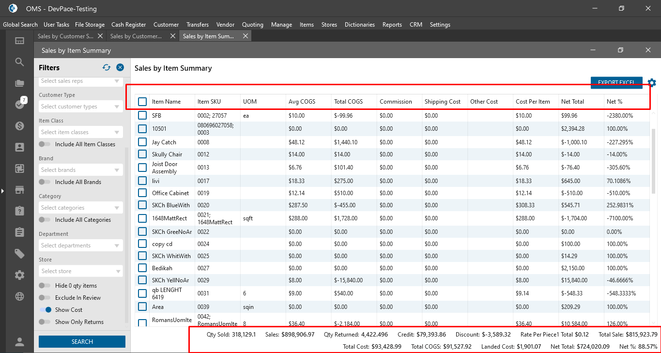The width and height of the screenshot is (661, 353).
Task: Open the dollar sign sidebar icon
Action: [19, 126]
